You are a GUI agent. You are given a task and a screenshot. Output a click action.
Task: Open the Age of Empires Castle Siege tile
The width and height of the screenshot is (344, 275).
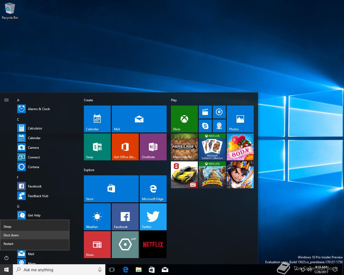point(212,175)
